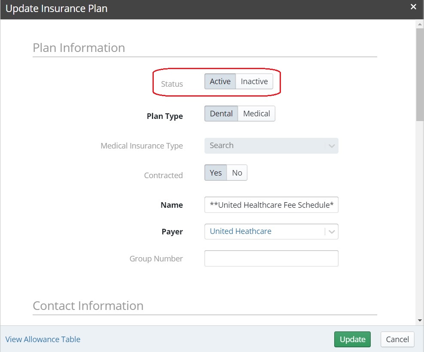Click the Update button to save changes
Viewport: 424px width, 352px height.
[x=352, y=339]
